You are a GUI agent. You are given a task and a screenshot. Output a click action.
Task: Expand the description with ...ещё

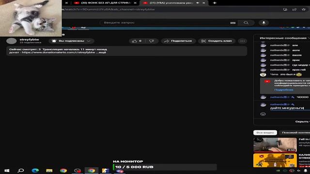(x=101, y=53)
